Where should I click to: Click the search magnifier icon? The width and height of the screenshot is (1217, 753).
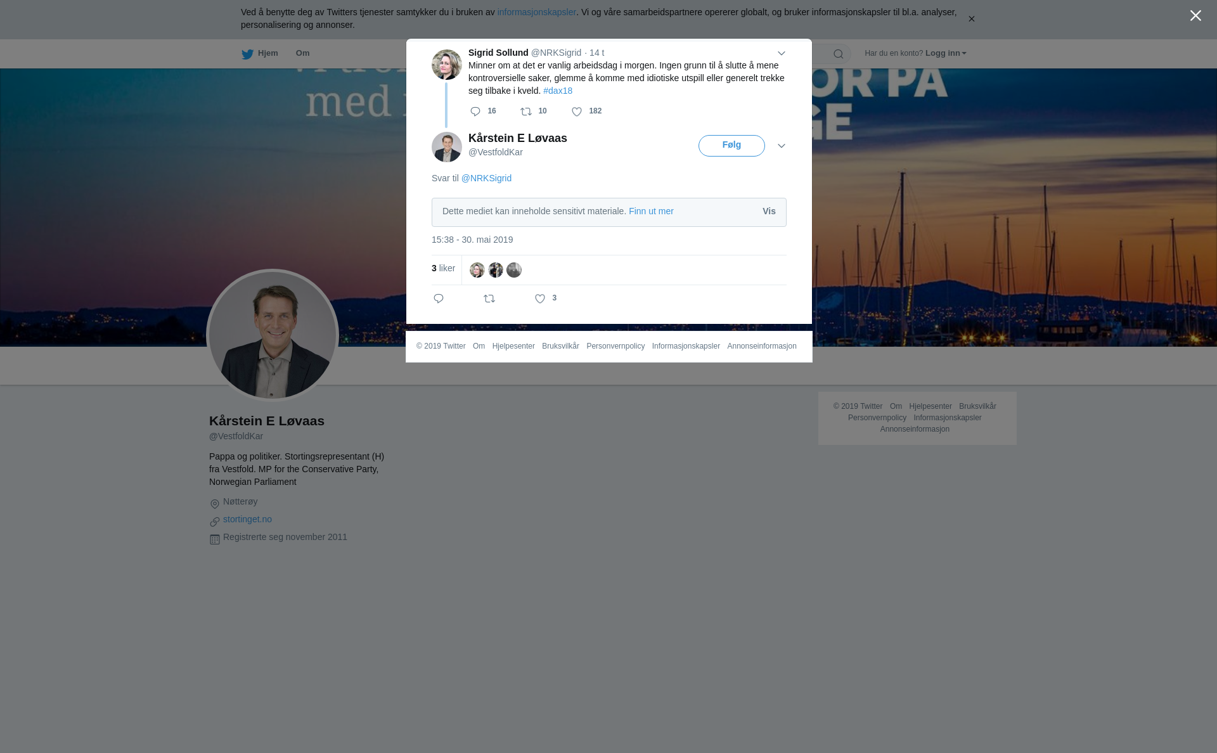[x=839, y=54]
